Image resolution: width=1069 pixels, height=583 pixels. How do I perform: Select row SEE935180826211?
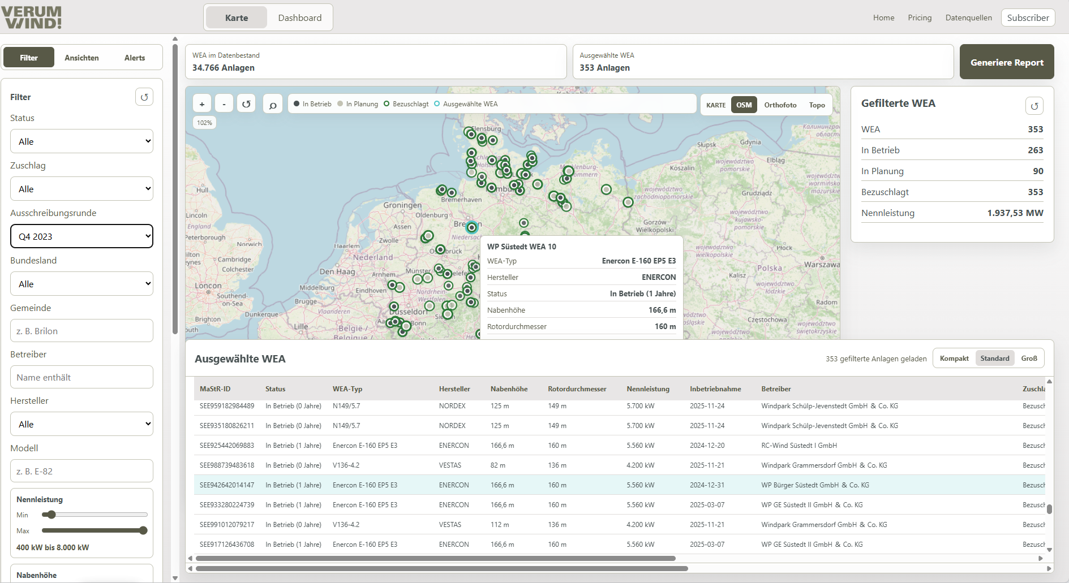point(620,426)
